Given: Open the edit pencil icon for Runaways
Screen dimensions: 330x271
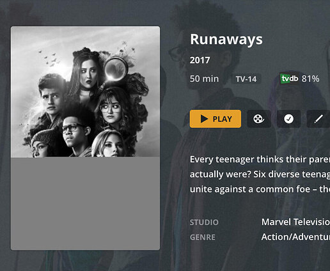Looking at the screenshot, I should click(x=318, y=119).
